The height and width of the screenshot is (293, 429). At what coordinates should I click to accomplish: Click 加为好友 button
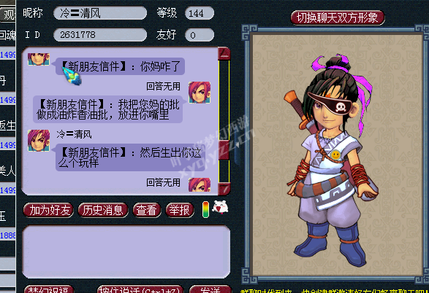[x=48, y=210]
